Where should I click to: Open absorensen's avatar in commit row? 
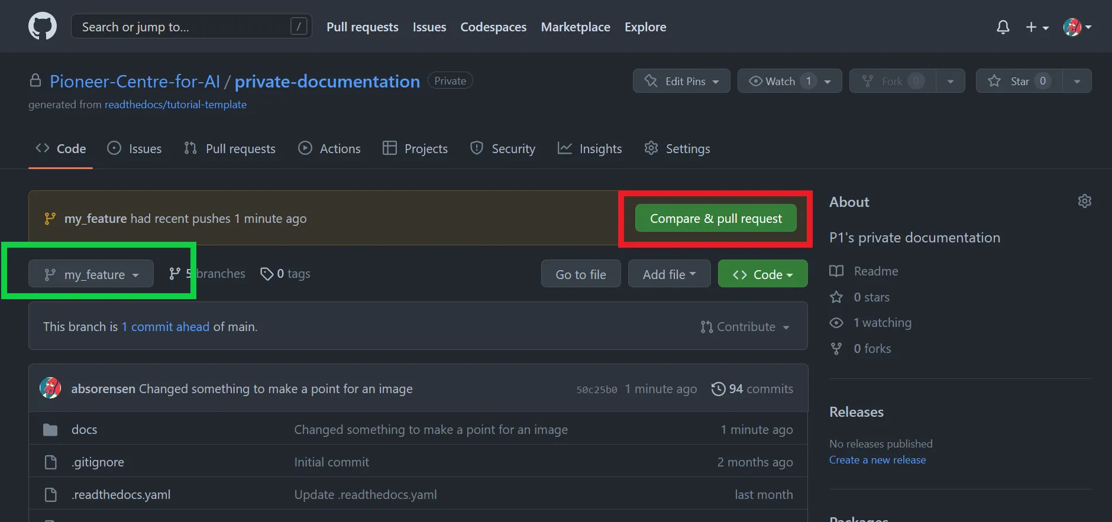[50, 388]
